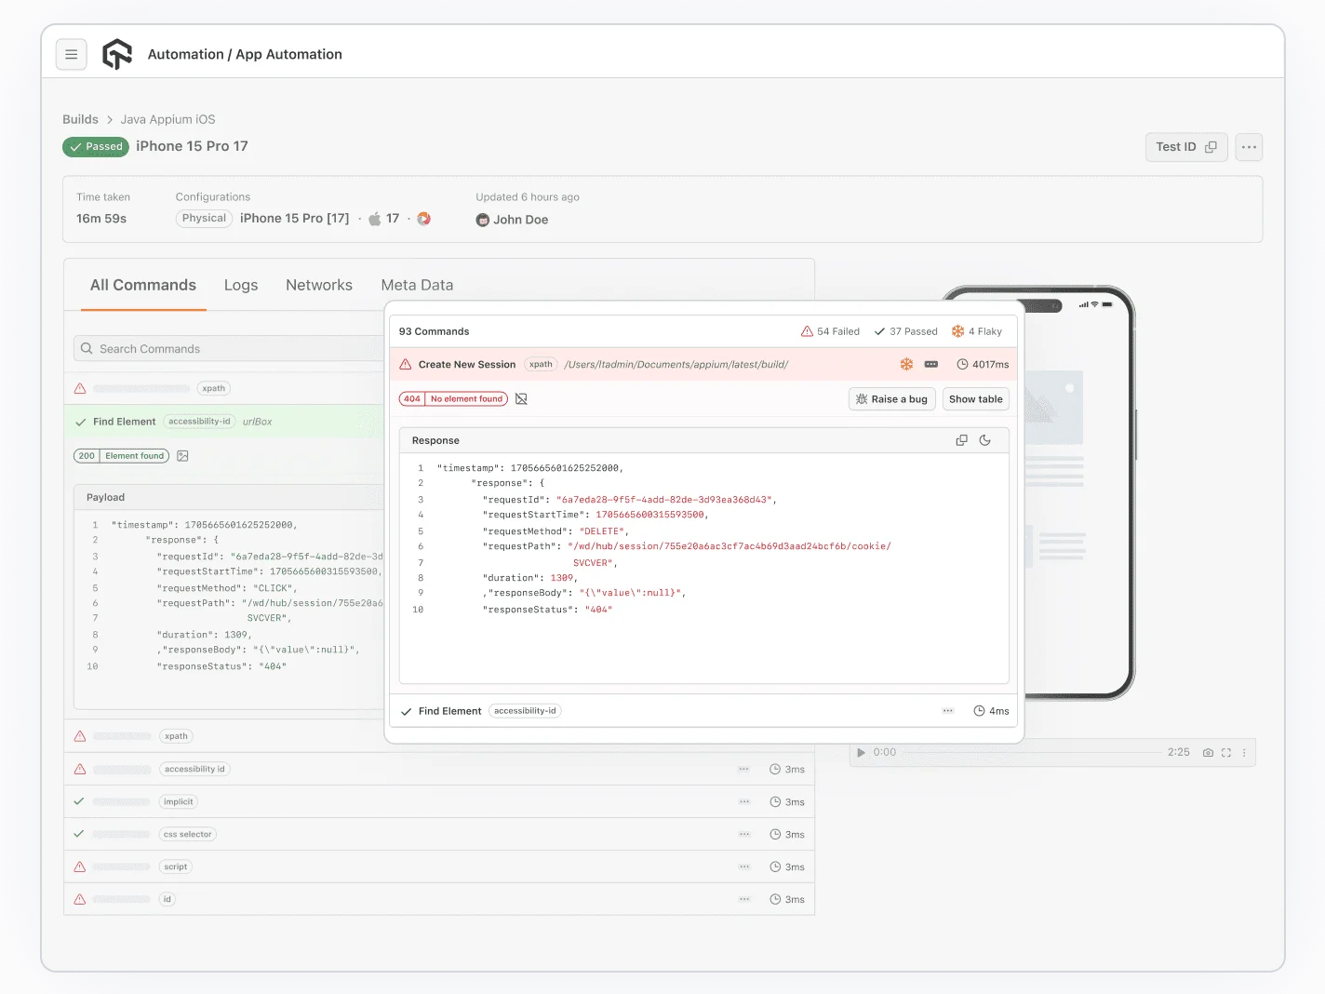Screen dimensions: 1325x994
Task: Open the hamburger menu in the top-left header
Action: (72, 54)
